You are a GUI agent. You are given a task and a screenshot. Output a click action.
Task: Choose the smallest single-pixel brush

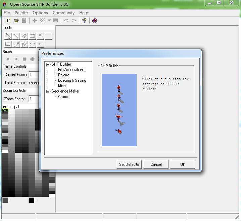(x=8, y=59)
